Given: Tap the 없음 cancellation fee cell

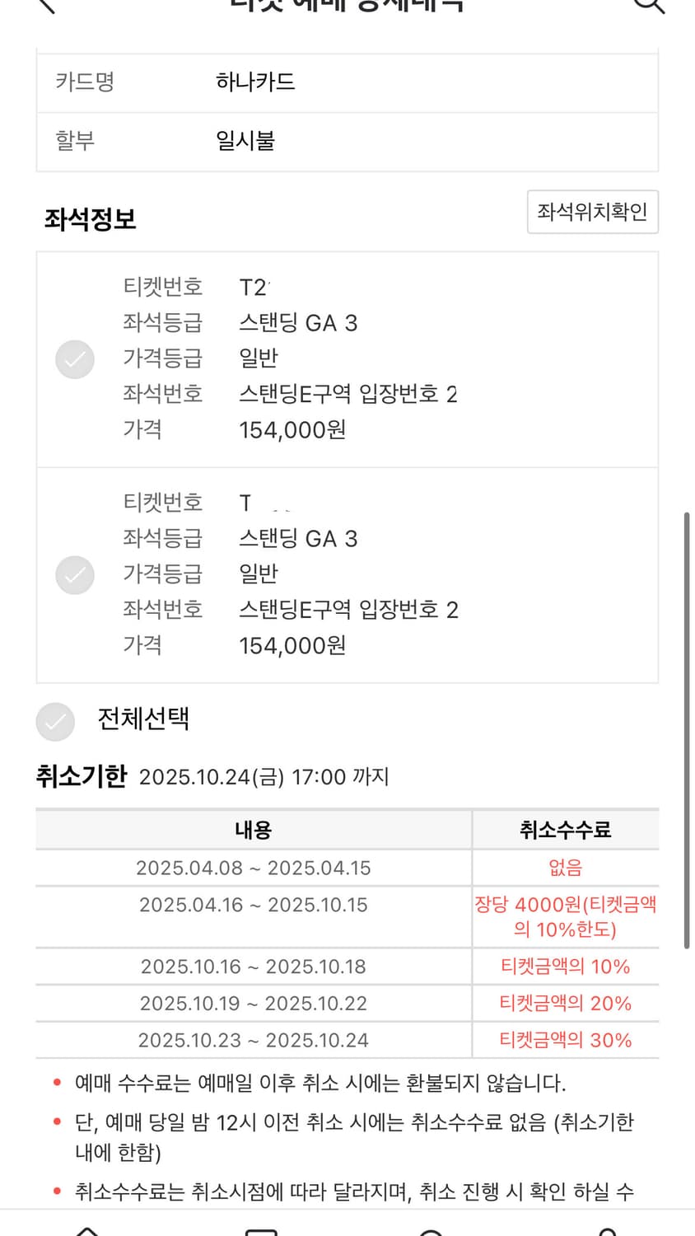Looking at the screenshot, I should (x=565, y=868).
